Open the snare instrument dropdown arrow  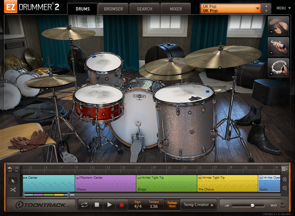coord(103,114)
